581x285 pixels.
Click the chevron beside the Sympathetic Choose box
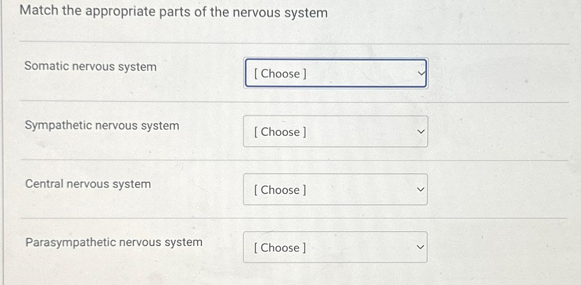pos(420,132)
